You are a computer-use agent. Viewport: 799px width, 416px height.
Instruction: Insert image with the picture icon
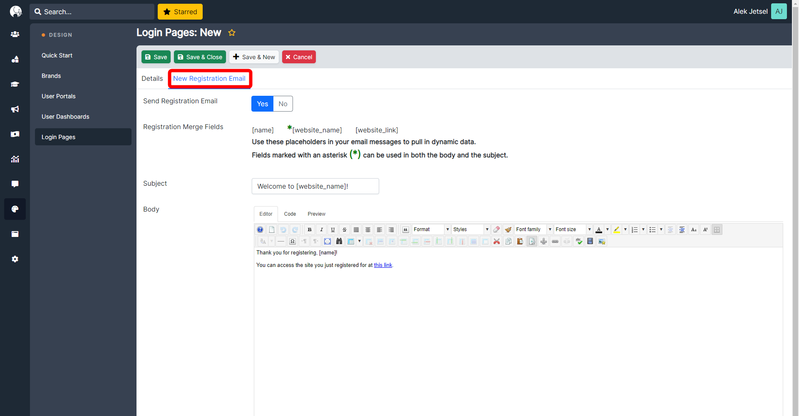pos(602,241)
